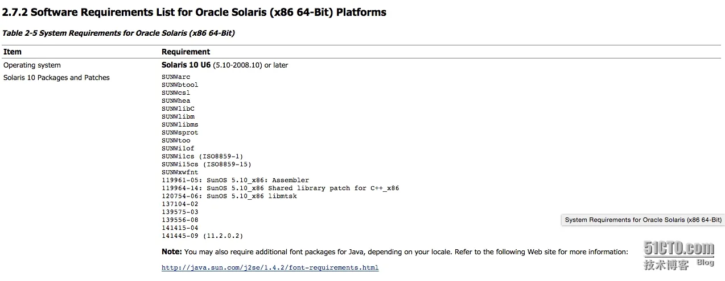
Task: Click the 51CTO.com Blog watermark logo
Action: click(x=679, y=255)
